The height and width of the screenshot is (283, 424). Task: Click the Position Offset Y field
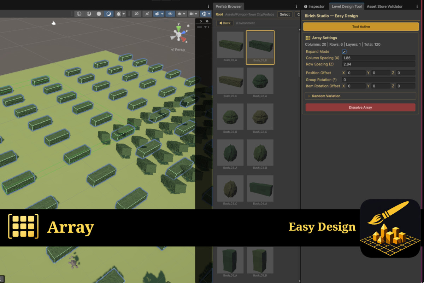[x=381, y=73]
